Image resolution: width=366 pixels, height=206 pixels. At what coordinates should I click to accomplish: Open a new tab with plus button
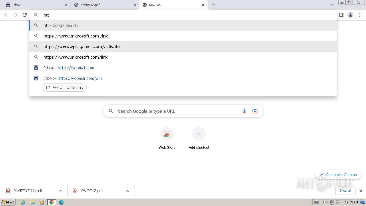[214, 5]
